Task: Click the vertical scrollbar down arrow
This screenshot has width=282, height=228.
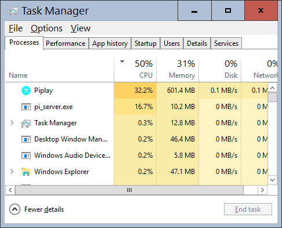Action: (x=273, y=180)
